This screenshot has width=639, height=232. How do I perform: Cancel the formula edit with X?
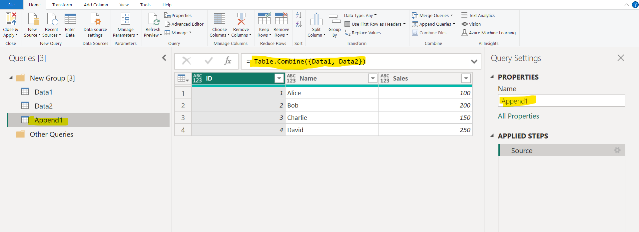[187, 61]
